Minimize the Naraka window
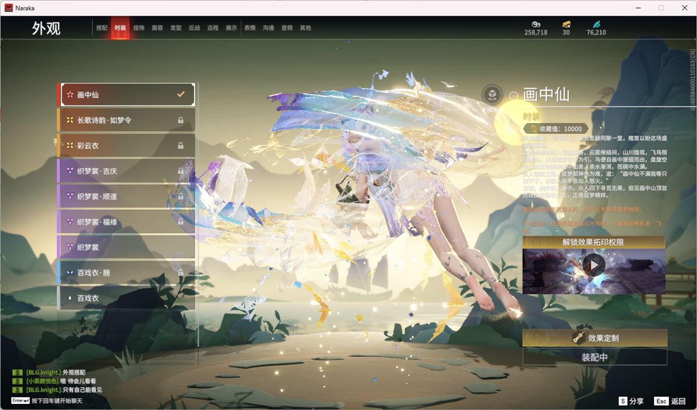Image resolution: width=697 pixels, height=410 pixels. click(x=639, y=8)
